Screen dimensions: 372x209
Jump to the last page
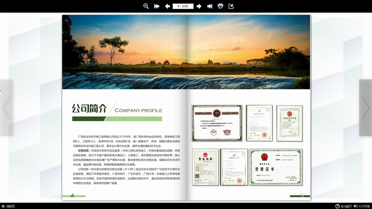pyautogui.click(x=210, y=6)
